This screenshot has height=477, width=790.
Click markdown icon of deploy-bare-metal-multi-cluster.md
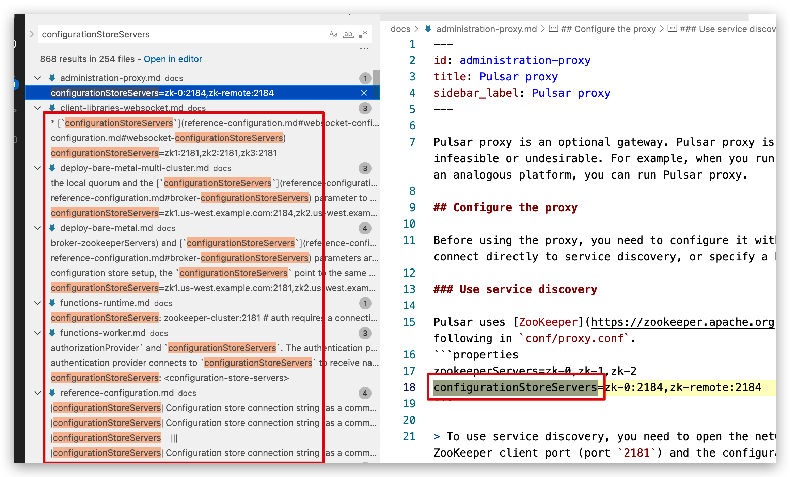tap(52, 168)
